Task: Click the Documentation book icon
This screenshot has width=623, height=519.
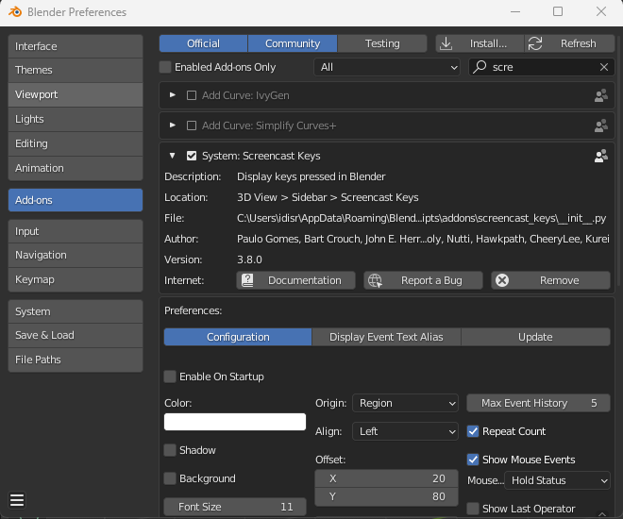Action: [x=247, y=280]
